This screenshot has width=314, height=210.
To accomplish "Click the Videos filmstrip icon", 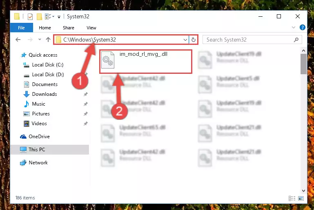I will tap(26, 124).
